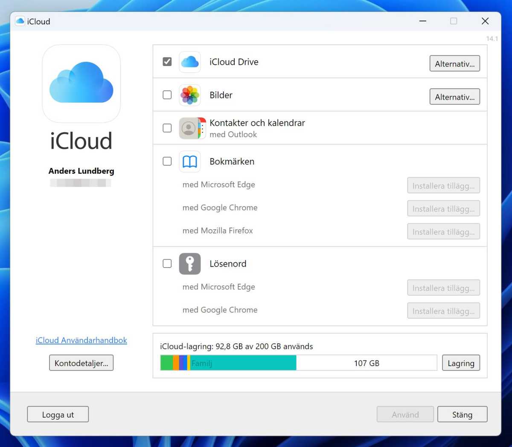
Task: Install Lösenord add-on for Microsoft Edge
Action: coord(444,288)
